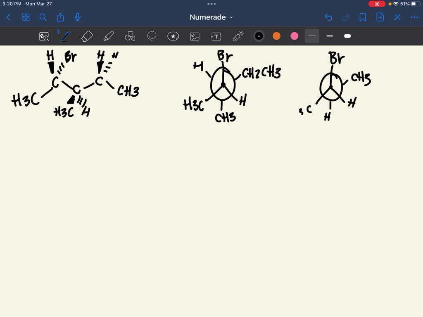Open the Lasso selection tool
Screen dimensions: 423x317
click(x=152, y=36)
